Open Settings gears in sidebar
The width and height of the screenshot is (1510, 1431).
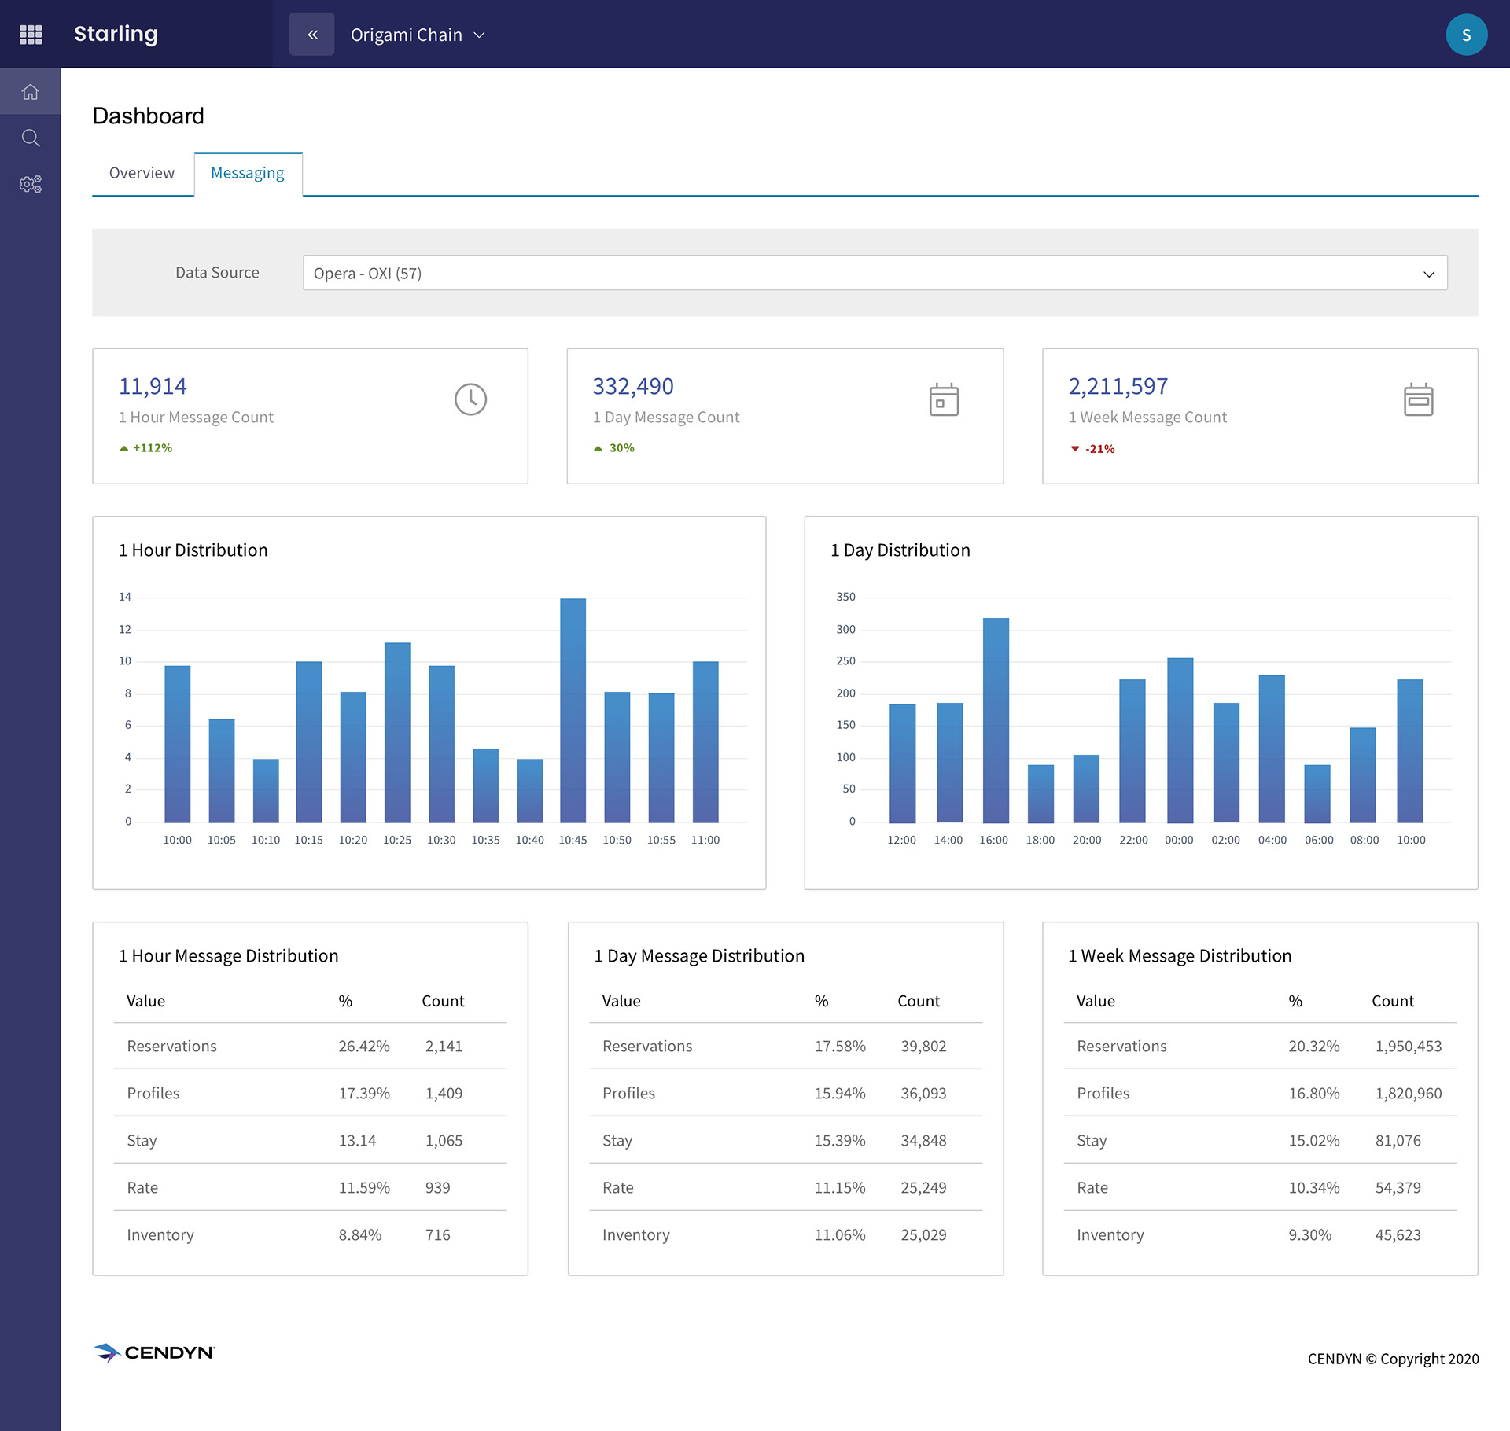(31, 184)
